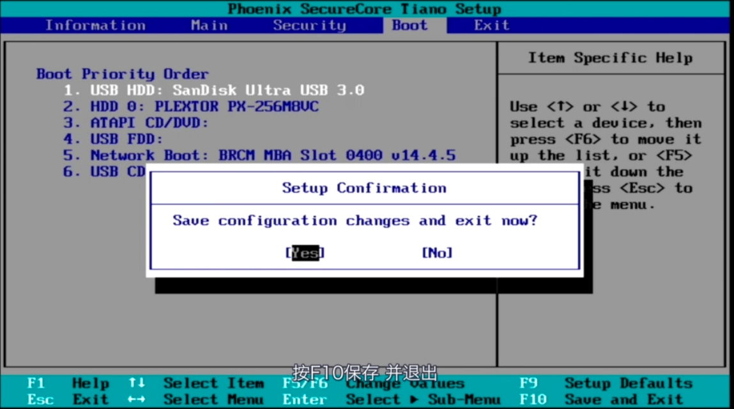
Task: Select the 6. USB CD boot entry
Action: pos(104,171)
